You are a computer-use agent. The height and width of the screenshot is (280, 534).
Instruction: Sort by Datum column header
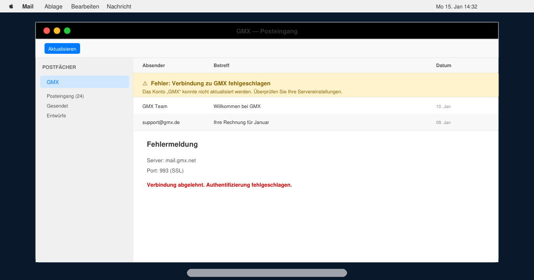[x=444, y=65]
